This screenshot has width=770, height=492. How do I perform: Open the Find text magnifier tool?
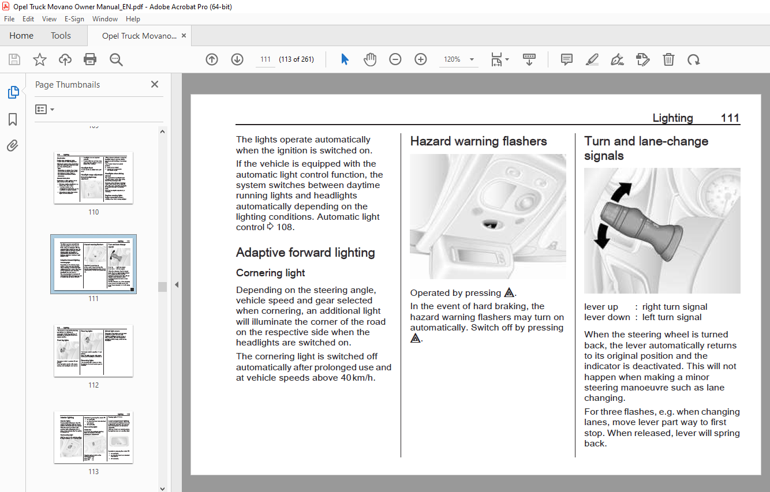pyautogui.click(x=116, y=59)
